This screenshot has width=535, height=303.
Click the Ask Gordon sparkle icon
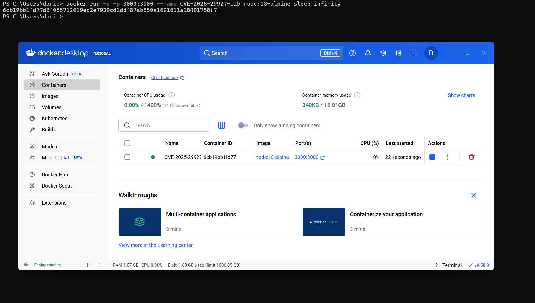(32, 74)
